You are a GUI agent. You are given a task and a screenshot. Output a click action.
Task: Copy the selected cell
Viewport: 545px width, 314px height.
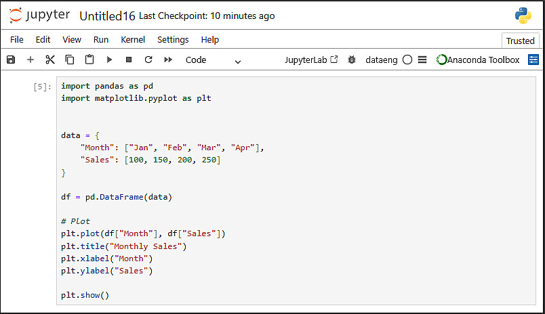70,60
